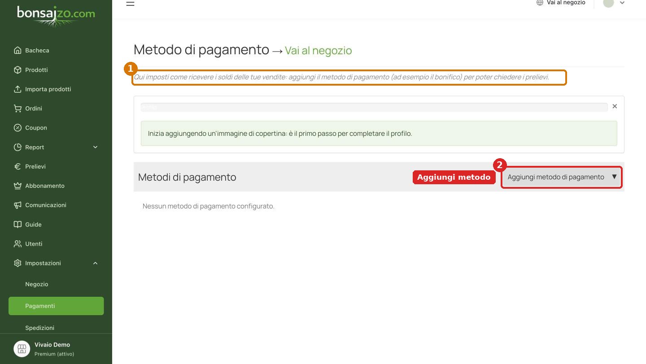The width and height of the screenshot is (646, 364).
Task: Click 'Nessun metodo di pagamento configurato.' text
Action: click(208, 206)
